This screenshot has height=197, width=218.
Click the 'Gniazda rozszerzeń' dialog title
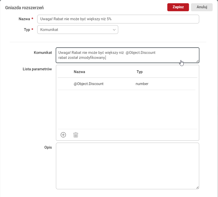pos(24,8)
